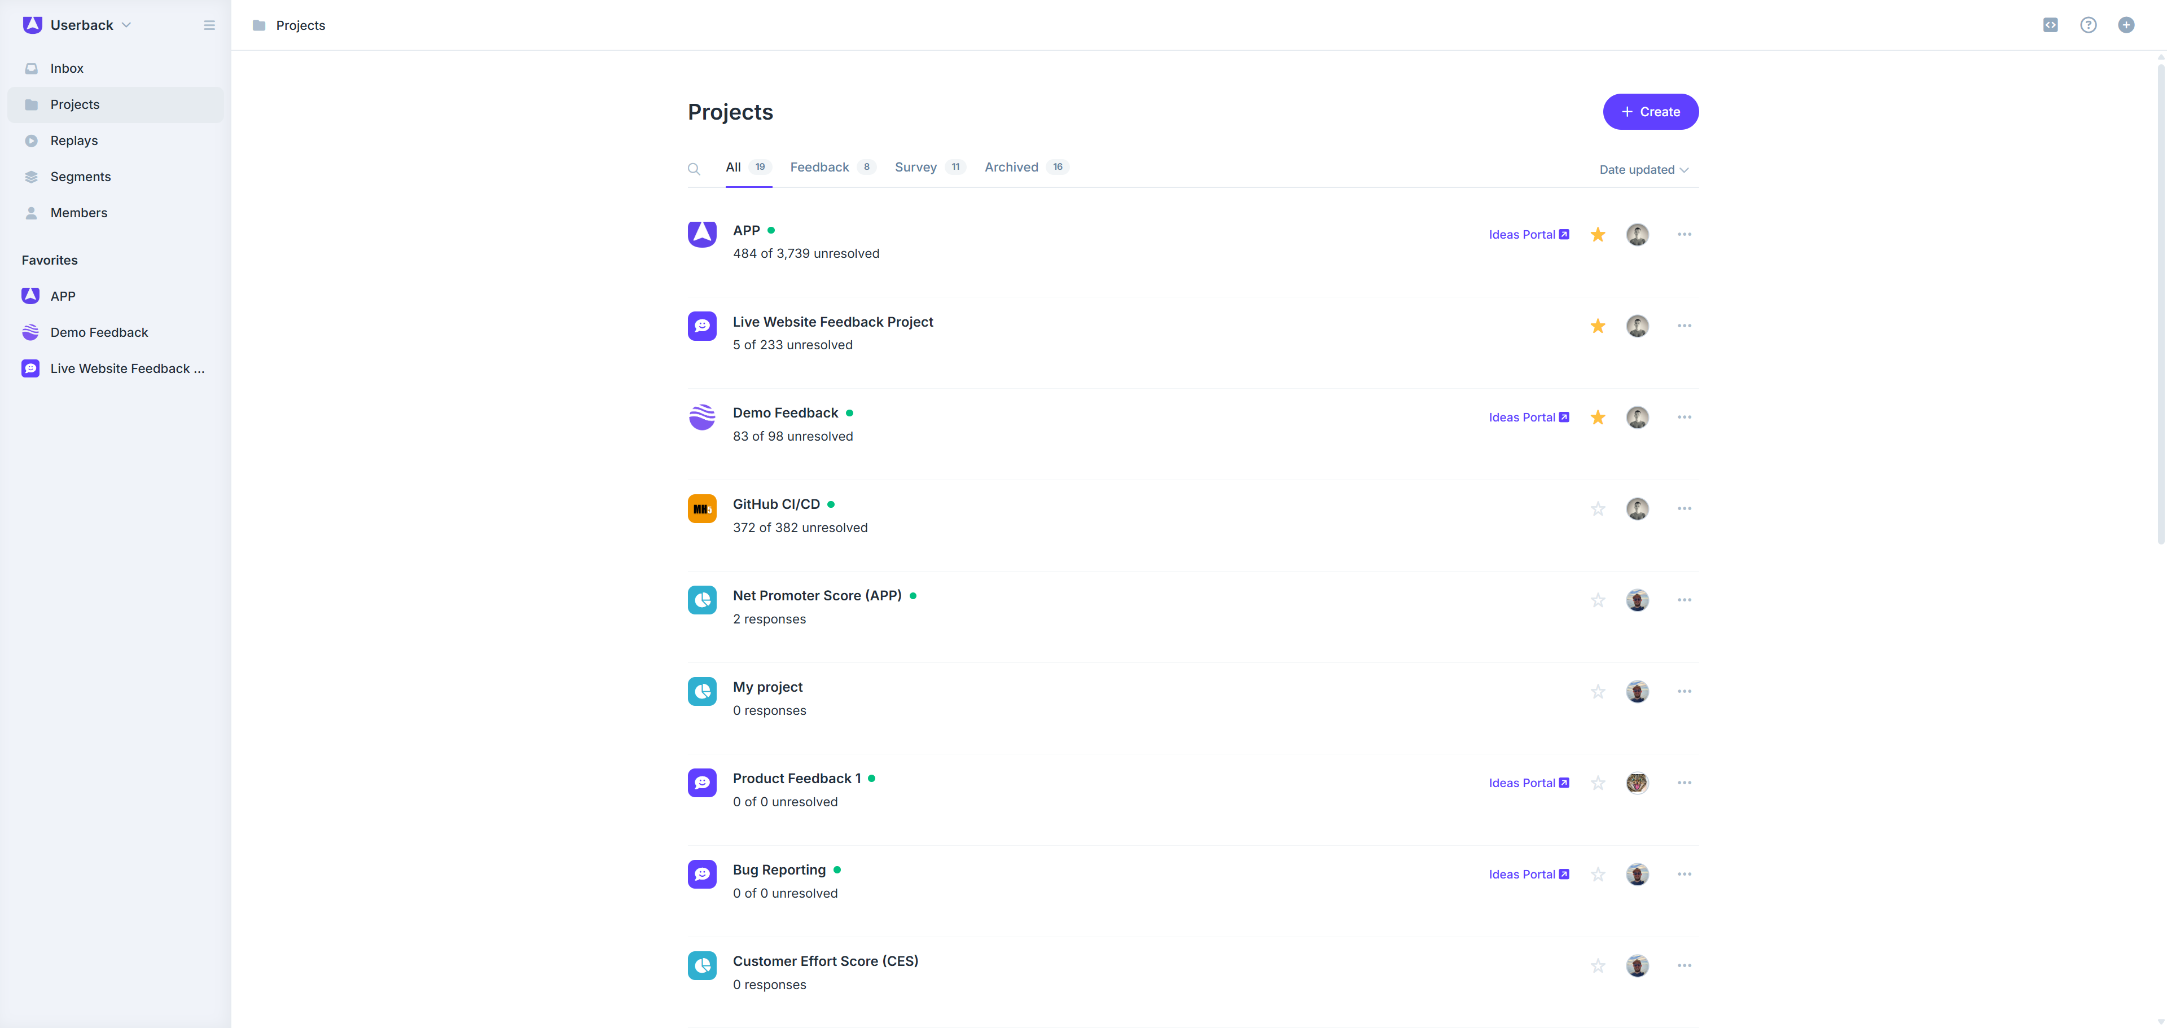Image resolution: width=2167 pixels, height=1028 pixels.
Task: Unfavorite the APP project star
Action: pos(1598,235)
